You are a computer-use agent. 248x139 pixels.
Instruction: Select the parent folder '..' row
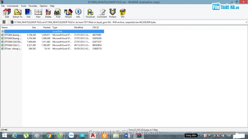(x=52, y=31)
